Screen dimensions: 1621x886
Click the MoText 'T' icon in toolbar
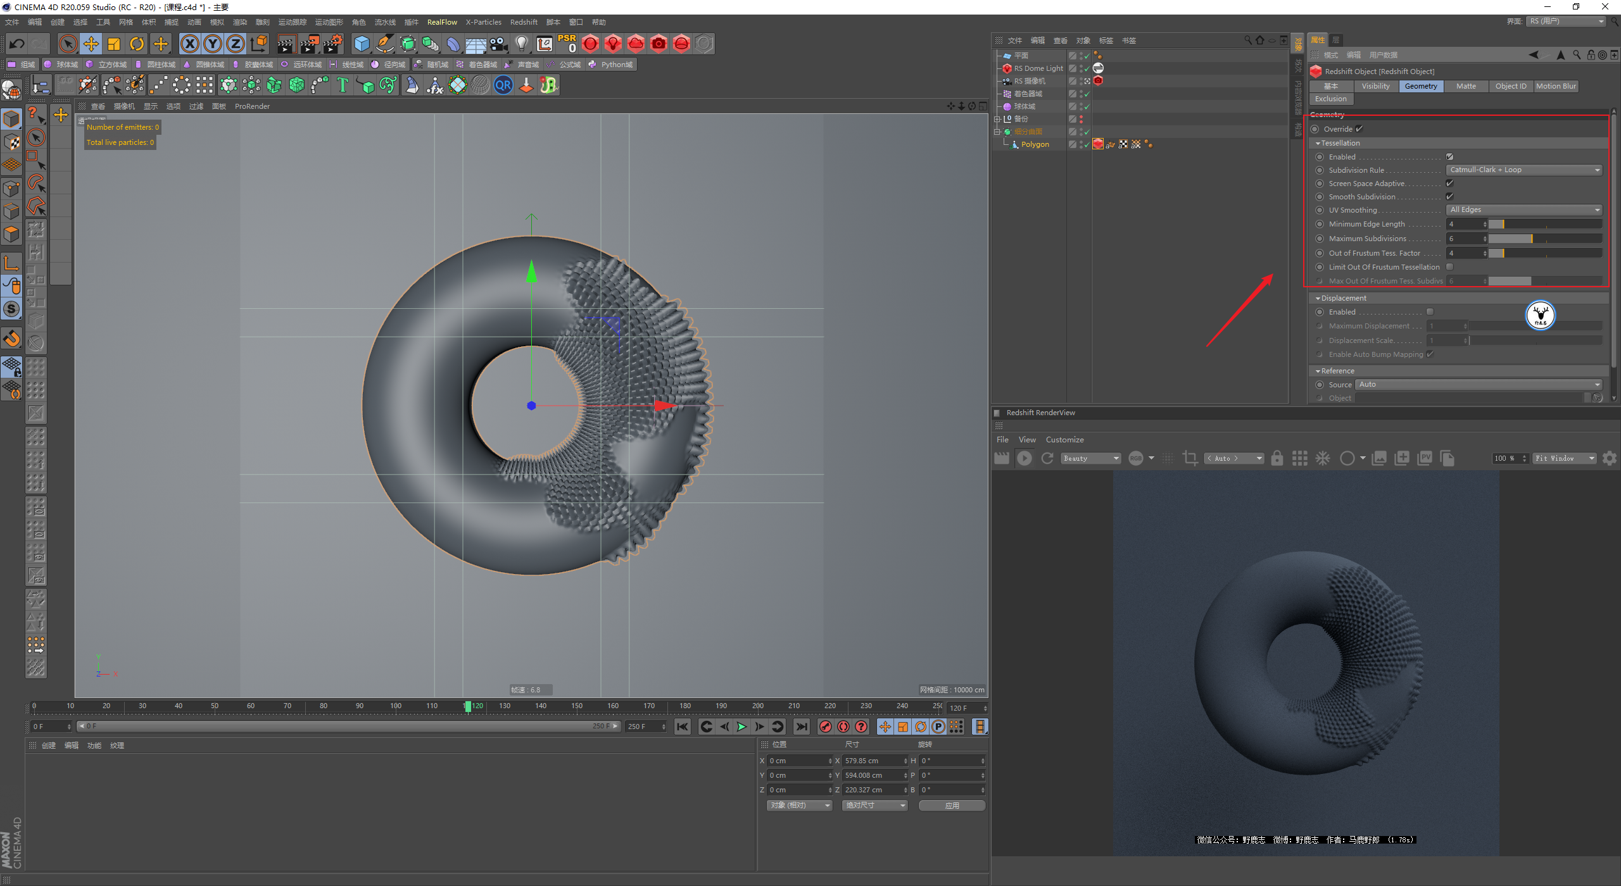[343, 85]
